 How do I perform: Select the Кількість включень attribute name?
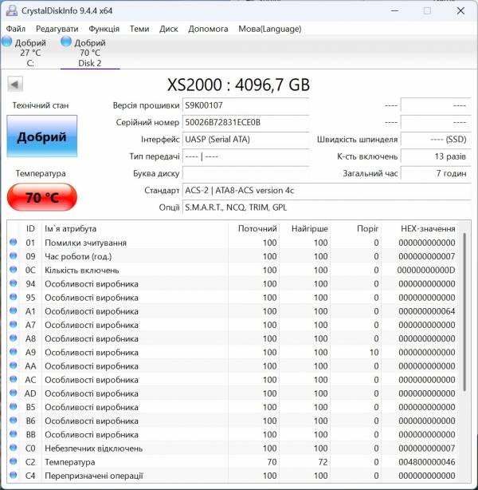82,271
